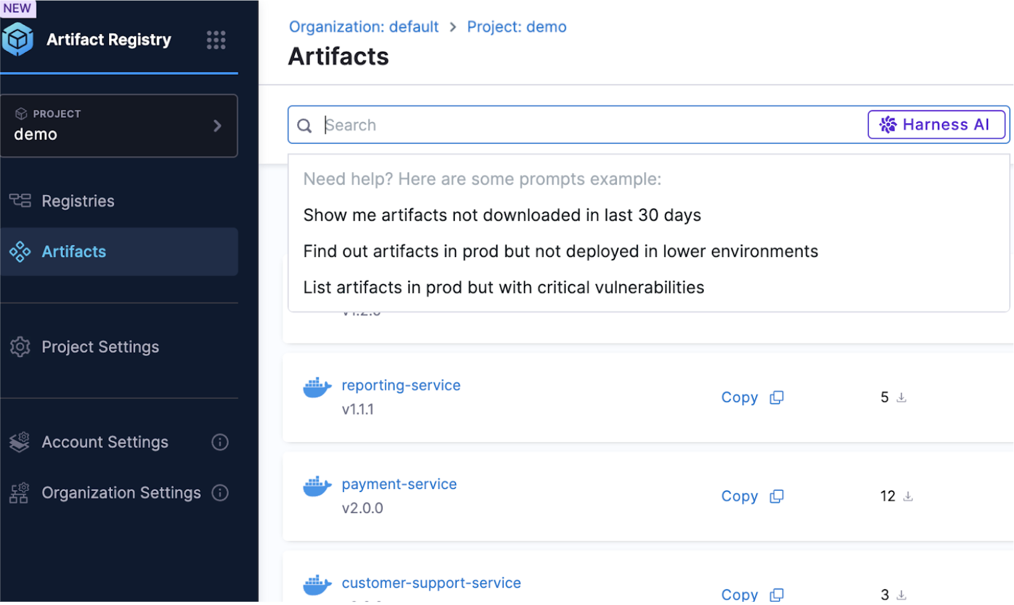Image resolution: width=1014 pixels, height=605 pixels.
Task: Click the Docker icon beside customer-support-service
Action: point(317,585)
